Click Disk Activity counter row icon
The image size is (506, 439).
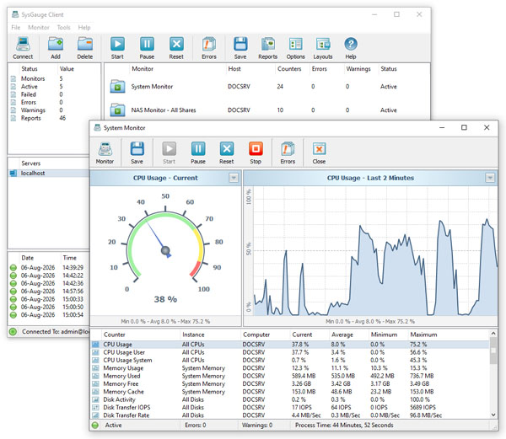(x=96, y=399)
